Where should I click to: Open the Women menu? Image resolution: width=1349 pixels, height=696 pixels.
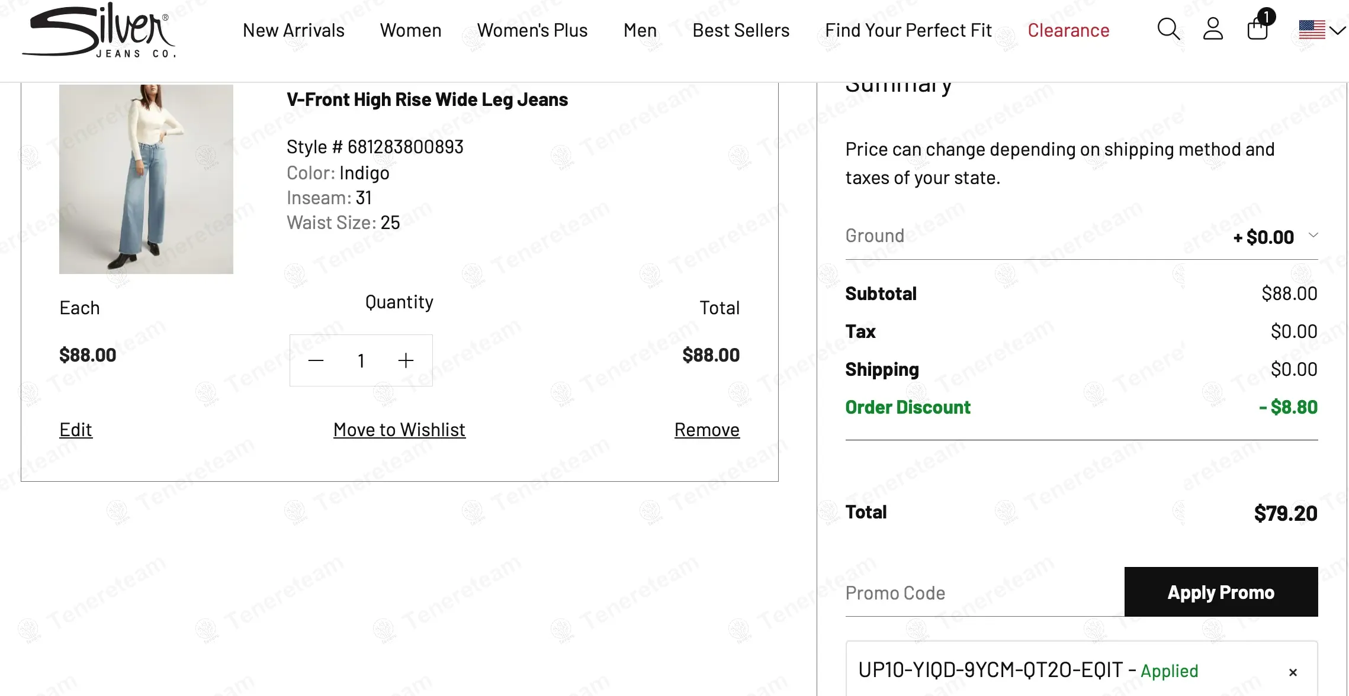(x=411, y=30)
